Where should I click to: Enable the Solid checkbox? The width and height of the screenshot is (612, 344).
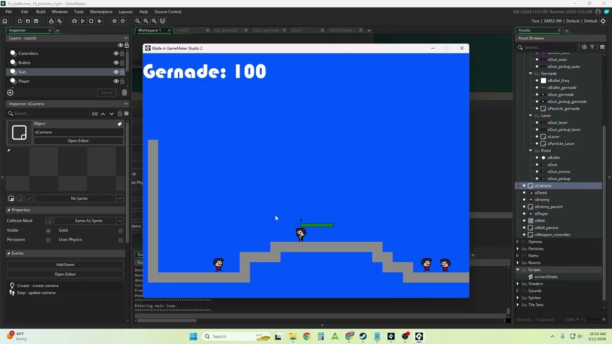pos(120,230)
